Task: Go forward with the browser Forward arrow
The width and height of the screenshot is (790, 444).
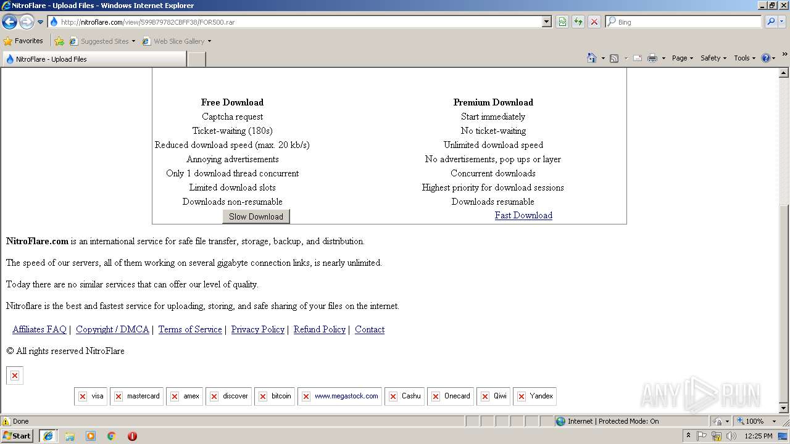Action: [27, 22]
